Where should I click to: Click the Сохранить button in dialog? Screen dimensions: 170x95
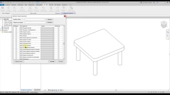(x=50, y=22)
